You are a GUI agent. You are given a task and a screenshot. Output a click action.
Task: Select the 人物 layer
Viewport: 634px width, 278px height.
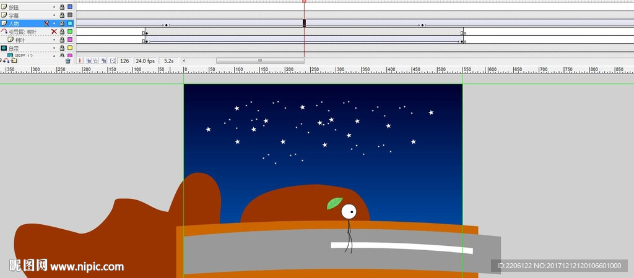(14, 23)
